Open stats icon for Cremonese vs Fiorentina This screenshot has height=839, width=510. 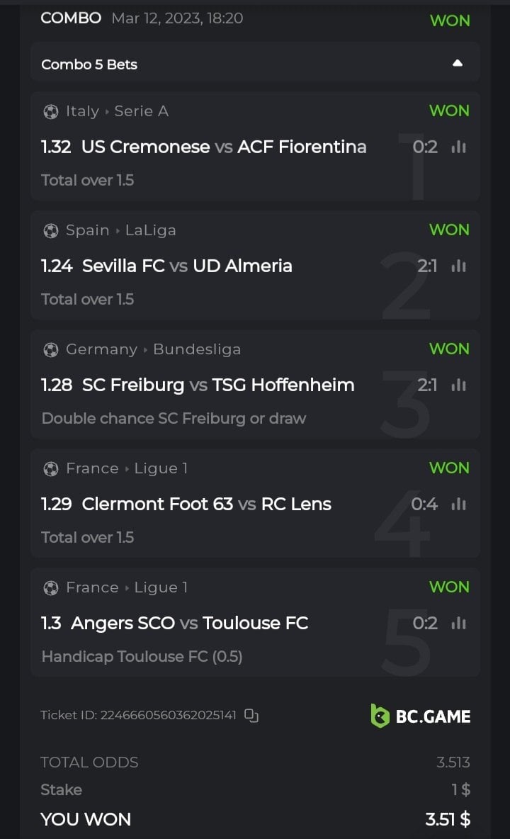pyautogui.click(x=459, y=147)
